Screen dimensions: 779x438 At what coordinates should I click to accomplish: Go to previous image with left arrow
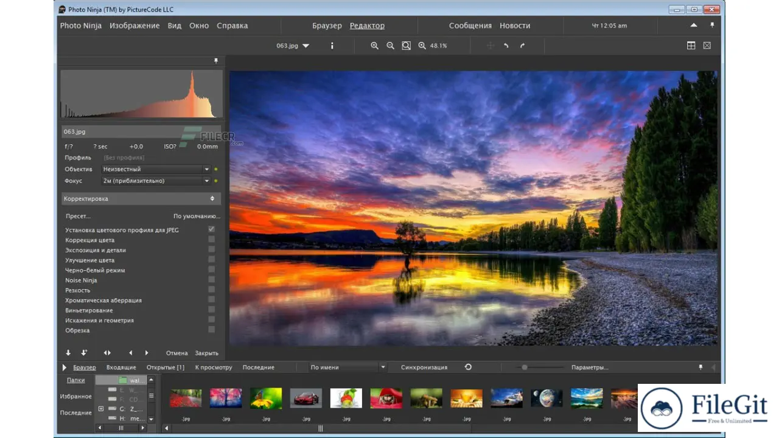pyautogui.click(x=130, y=353)
